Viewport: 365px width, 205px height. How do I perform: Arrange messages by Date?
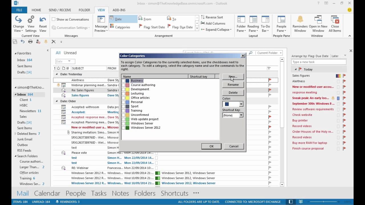point(123,19)
